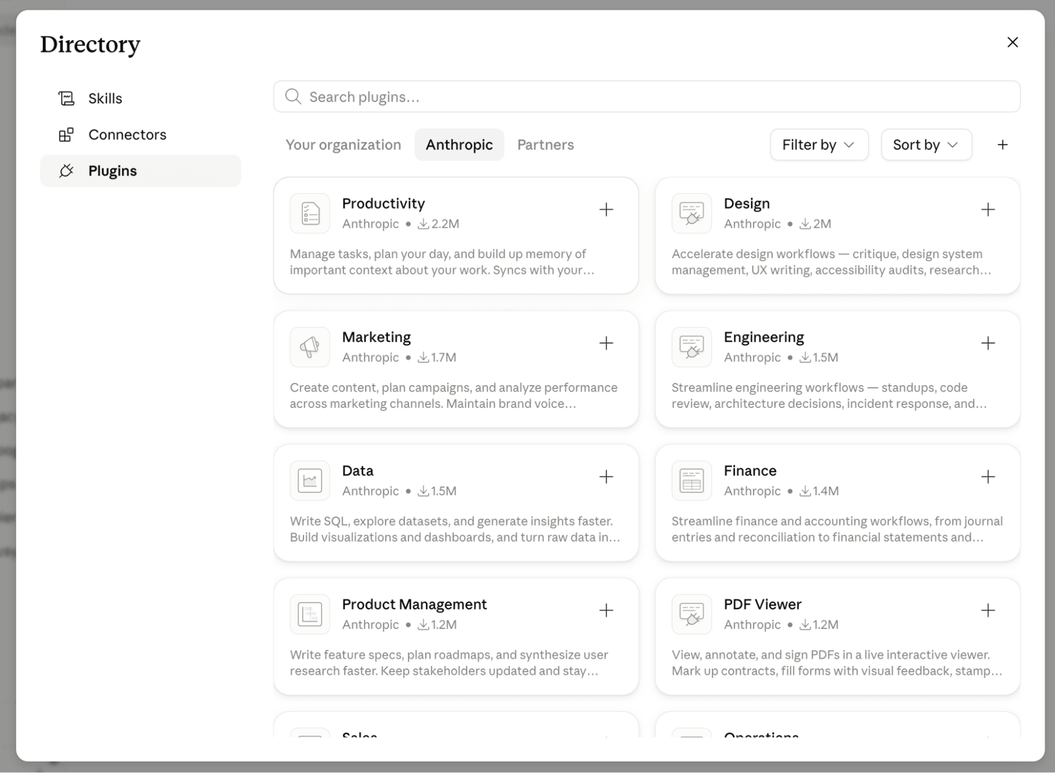Click the Design 2M download count
Viewport: 1055px width, 773px height.
click(x=815, y=224)
